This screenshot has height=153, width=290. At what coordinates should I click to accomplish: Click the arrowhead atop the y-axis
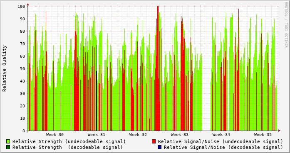28,4
